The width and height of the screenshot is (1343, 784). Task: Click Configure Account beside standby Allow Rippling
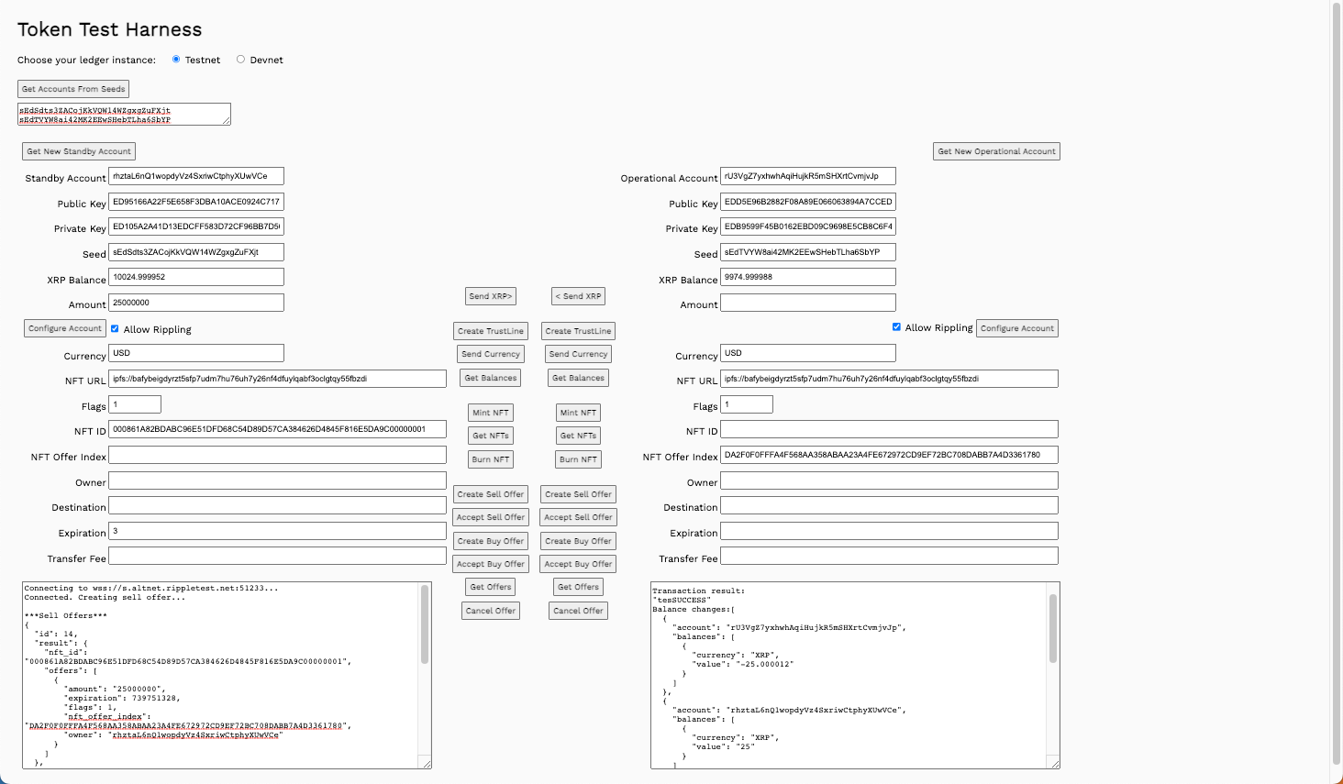coord(64,328)
